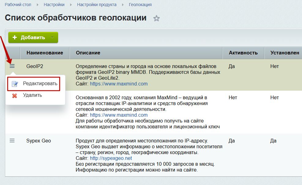Choose Удалить in the context menu
Screen dimensions: 302x185
pos(32,95)
